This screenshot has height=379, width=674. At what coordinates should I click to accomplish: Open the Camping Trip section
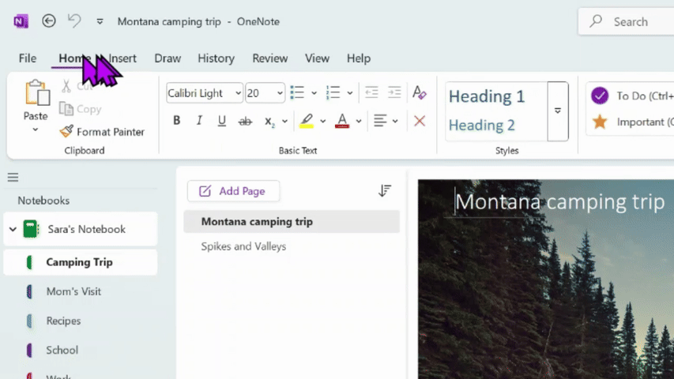coord(81,262)
